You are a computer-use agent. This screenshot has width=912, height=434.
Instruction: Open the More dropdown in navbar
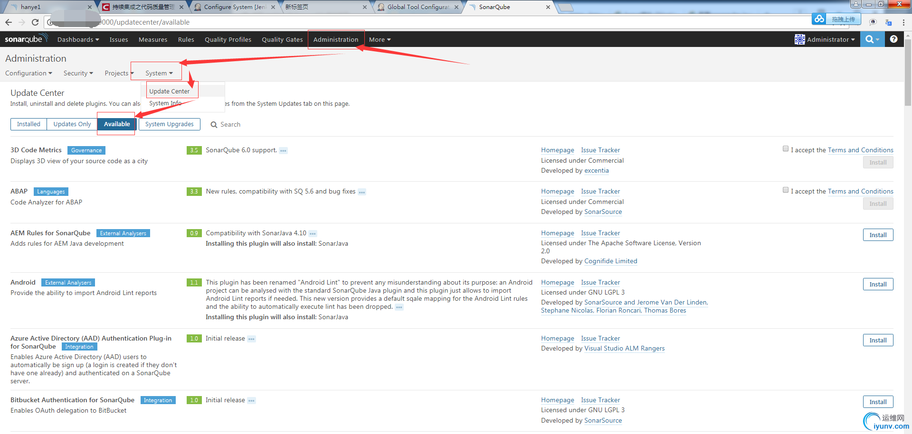click(380, 39)
